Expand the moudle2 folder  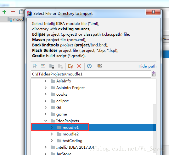[52, 134]
